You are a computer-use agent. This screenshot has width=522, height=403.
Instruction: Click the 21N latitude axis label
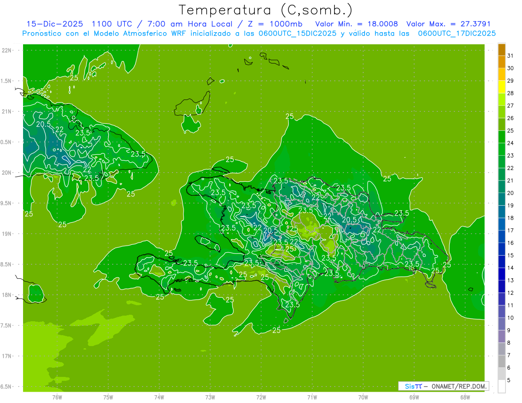tap(7, 111)
